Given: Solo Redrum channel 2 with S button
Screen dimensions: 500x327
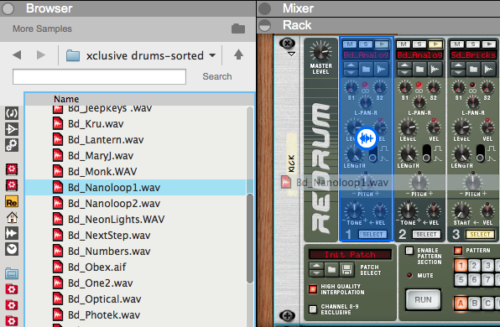Looking at the screenshot, I should (x=419, y=44).
